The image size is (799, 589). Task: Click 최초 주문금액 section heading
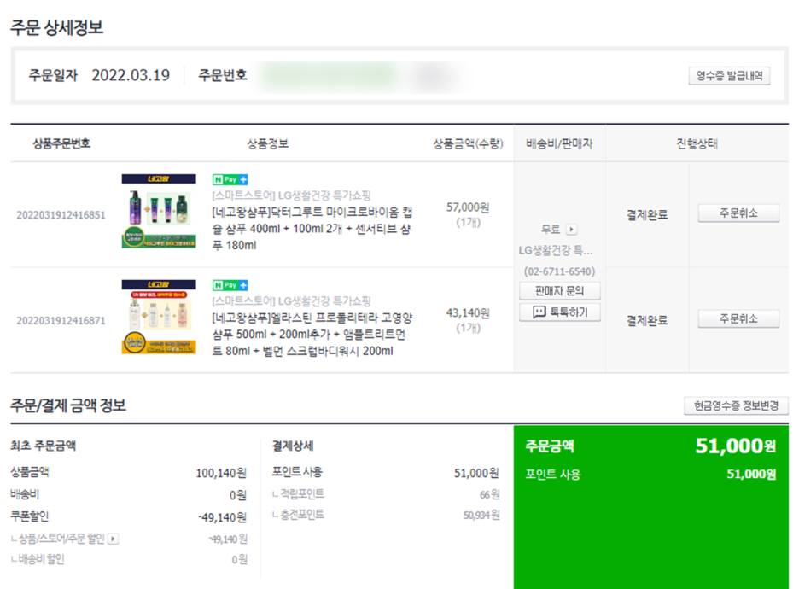coord(44,446)
